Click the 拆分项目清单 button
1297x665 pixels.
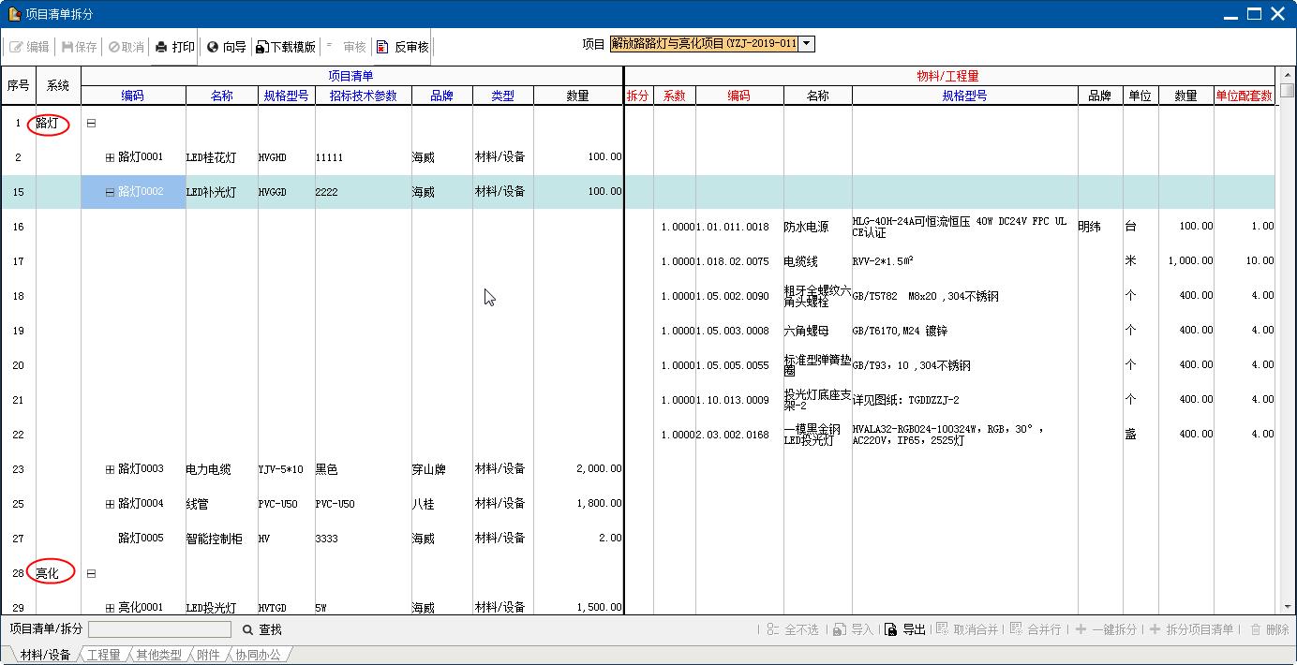coord(1191,629)
